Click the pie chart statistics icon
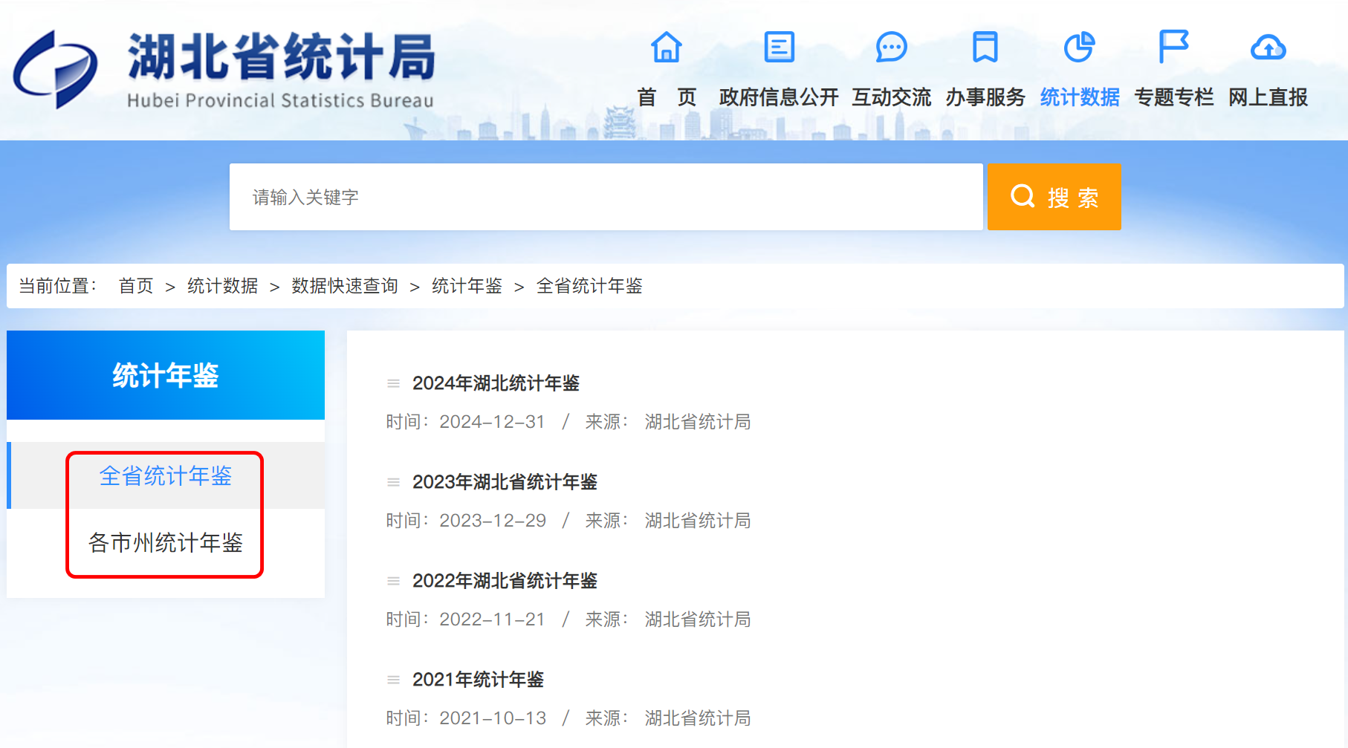The width and height of the screenshot is (1348, 748). point(1079,48)
